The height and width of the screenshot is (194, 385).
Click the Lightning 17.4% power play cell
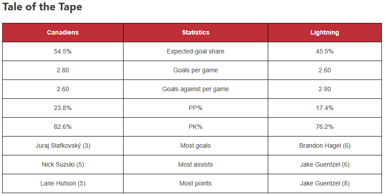(x=325, y=108)
